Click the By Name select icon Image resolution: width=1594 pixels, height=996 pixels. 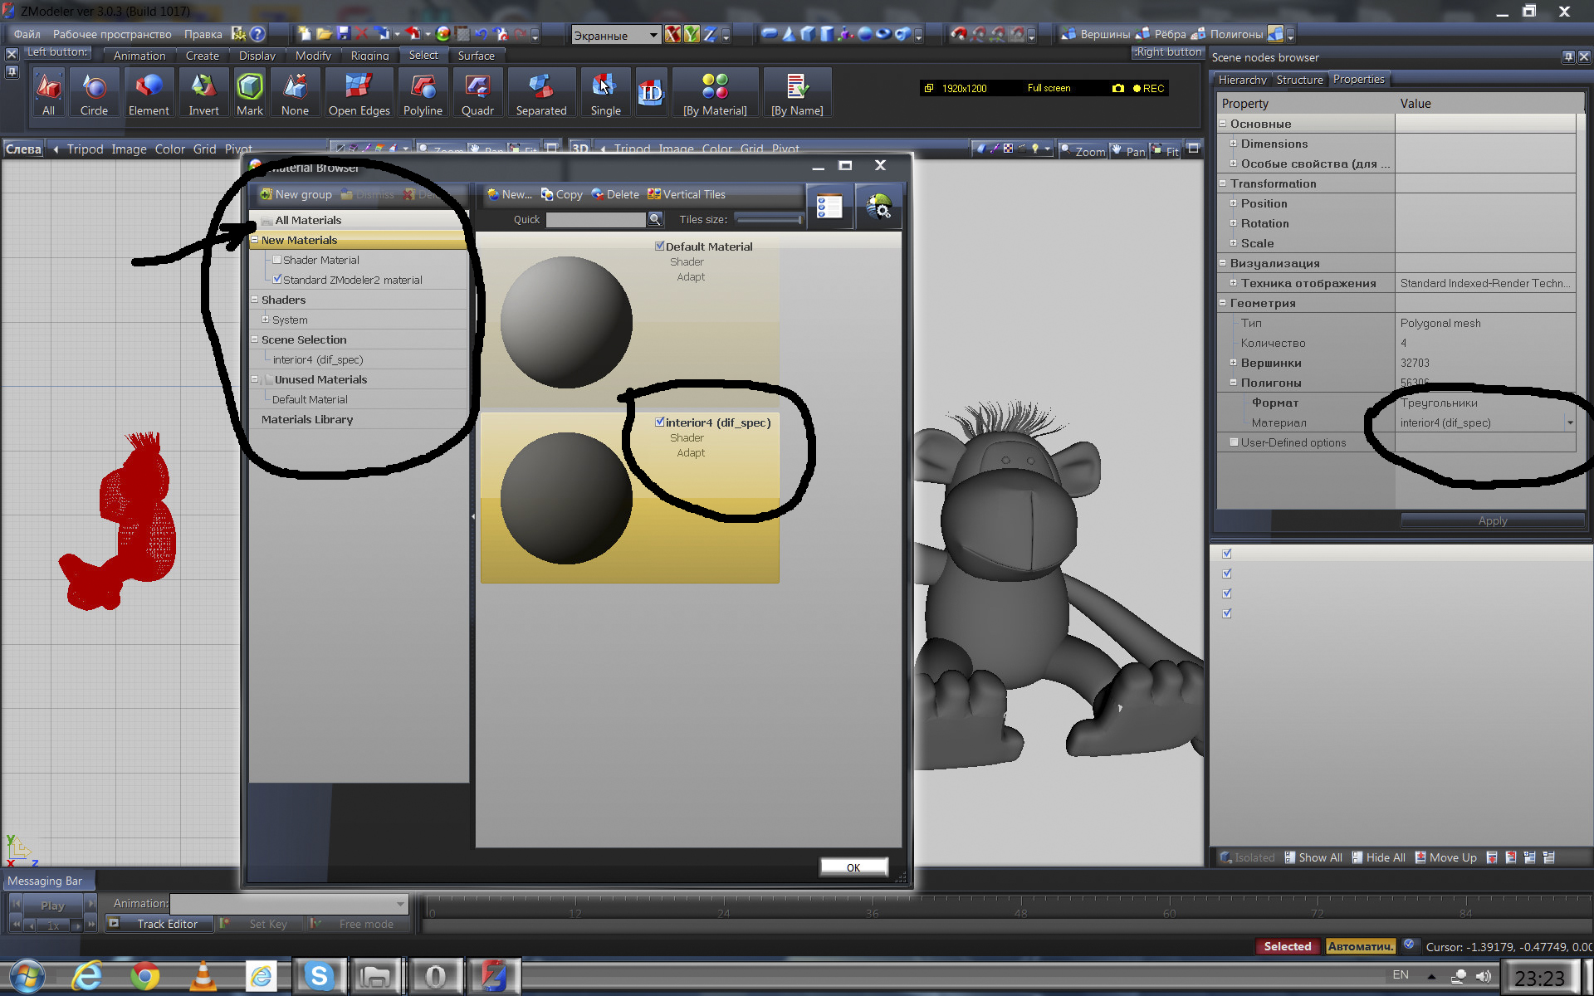tap(796, 92)
